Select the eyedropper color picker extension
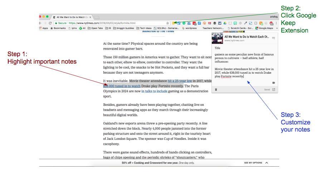The height and width of the screenshot is (172, 320). (x=246, y=23)
